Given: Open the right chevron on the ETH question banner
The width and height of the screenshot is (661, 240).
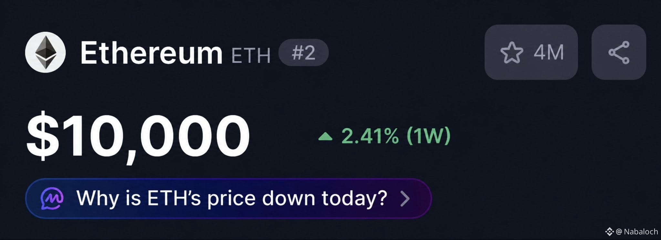Looking at the screenshot, I should pyautogui.click(x=405, y=198).
